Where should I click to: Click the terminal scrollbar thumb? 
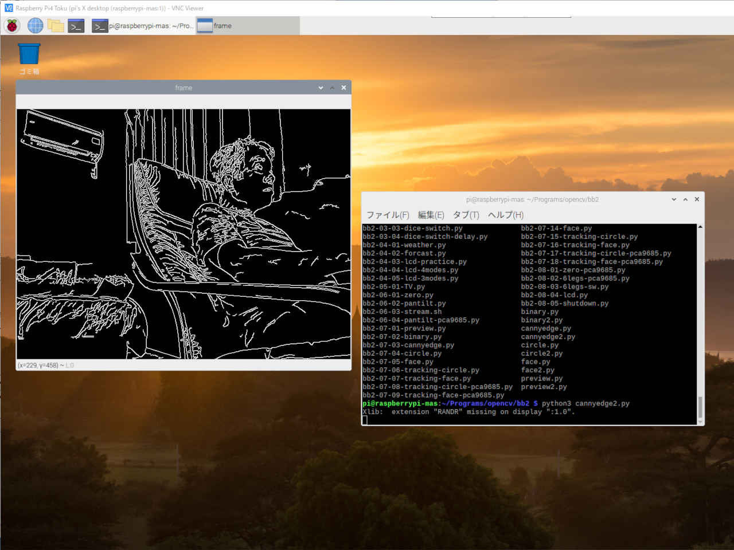tap(700, 407)
